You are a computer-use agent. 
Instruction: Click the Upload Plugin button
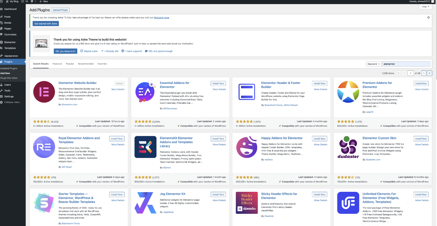click(60, 10)
